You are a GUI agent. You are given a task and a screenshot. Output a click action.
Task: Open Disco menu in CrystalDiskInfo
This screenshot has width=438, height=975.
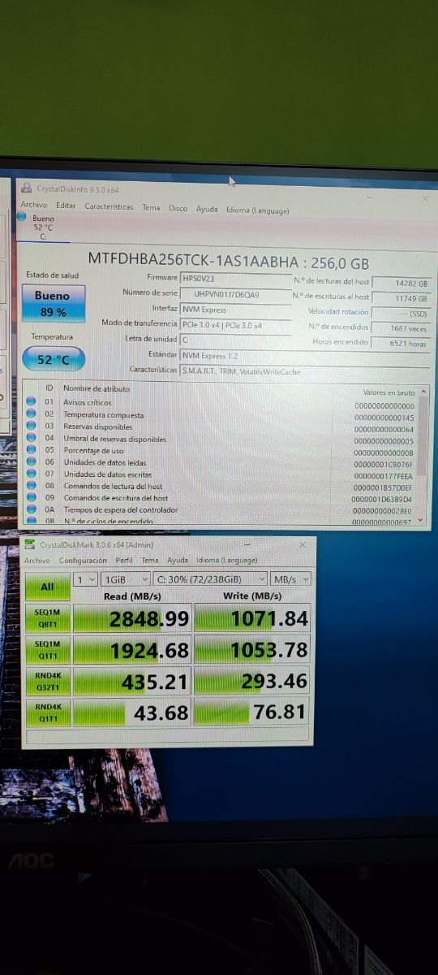click(178, 208)
